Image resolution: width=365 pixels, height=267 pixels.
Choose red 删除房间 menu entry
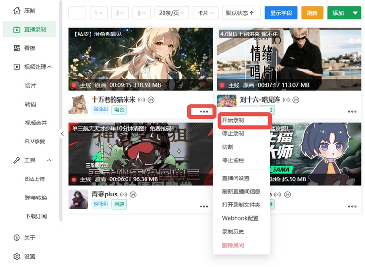[241, 245]
